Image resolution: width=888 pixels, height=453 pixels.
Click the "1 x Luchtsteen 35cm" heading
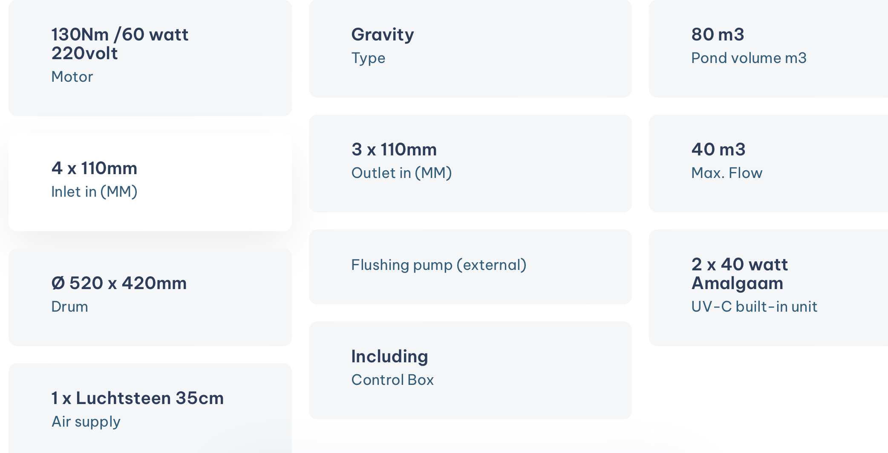(x=137, y=398)
